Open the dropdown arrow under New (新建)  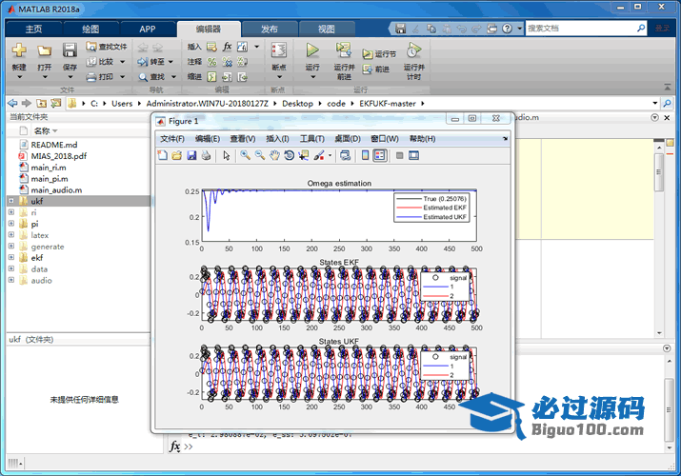19,77
